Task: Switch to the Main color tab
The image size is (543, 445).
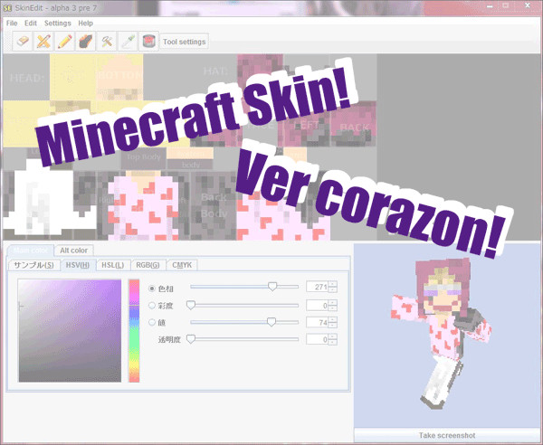Action: [x=31, y=251]
